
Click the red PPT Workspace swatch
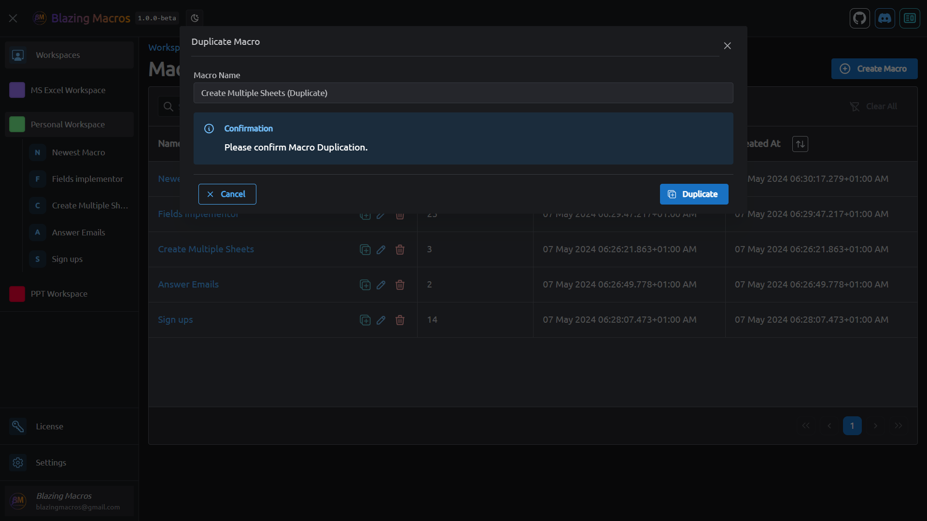(x=17, y=294)
